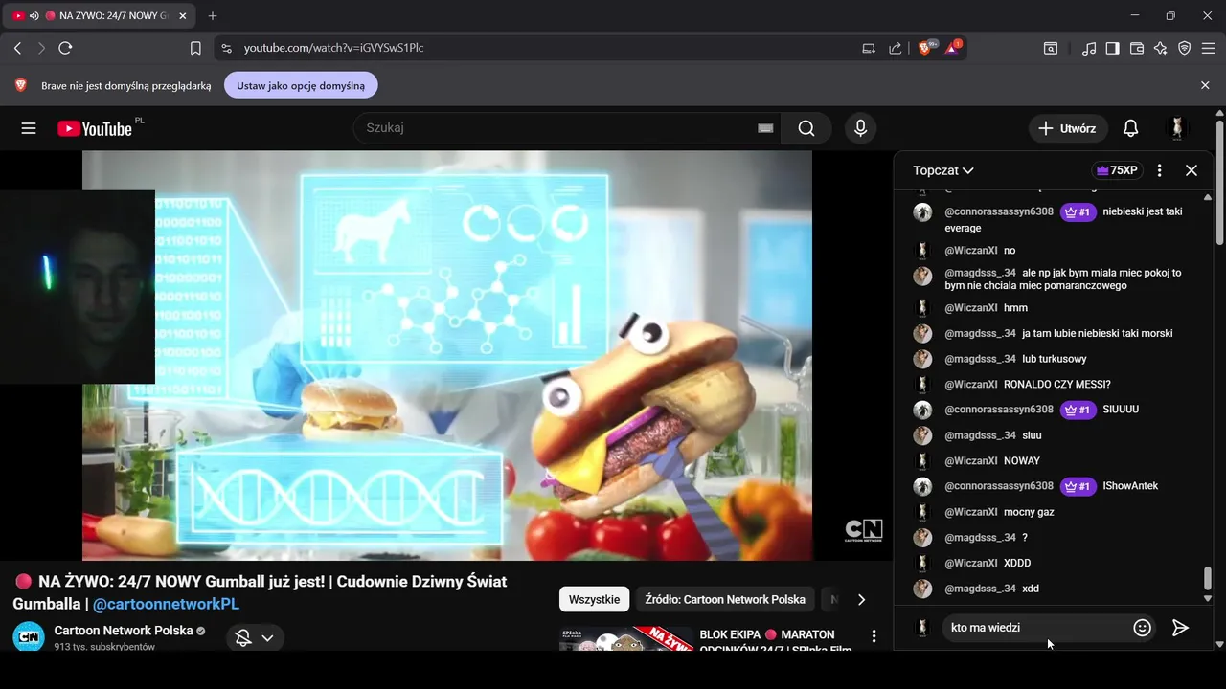The height and width of the screenshot is (689, 1226).
Task: Open a new browser tab
Action: [213, 16]
